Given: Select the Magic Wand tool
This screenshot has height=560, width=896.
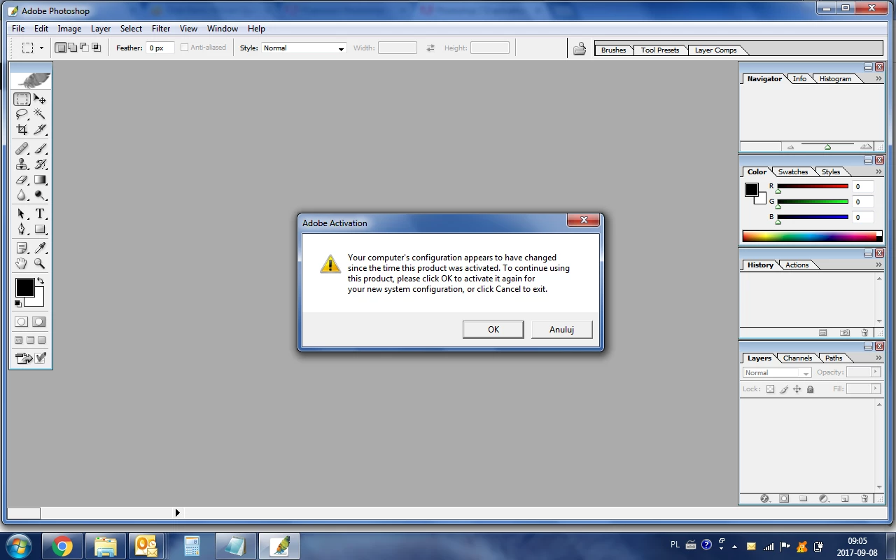Looking at the screenshot, I should click(40, 115).
